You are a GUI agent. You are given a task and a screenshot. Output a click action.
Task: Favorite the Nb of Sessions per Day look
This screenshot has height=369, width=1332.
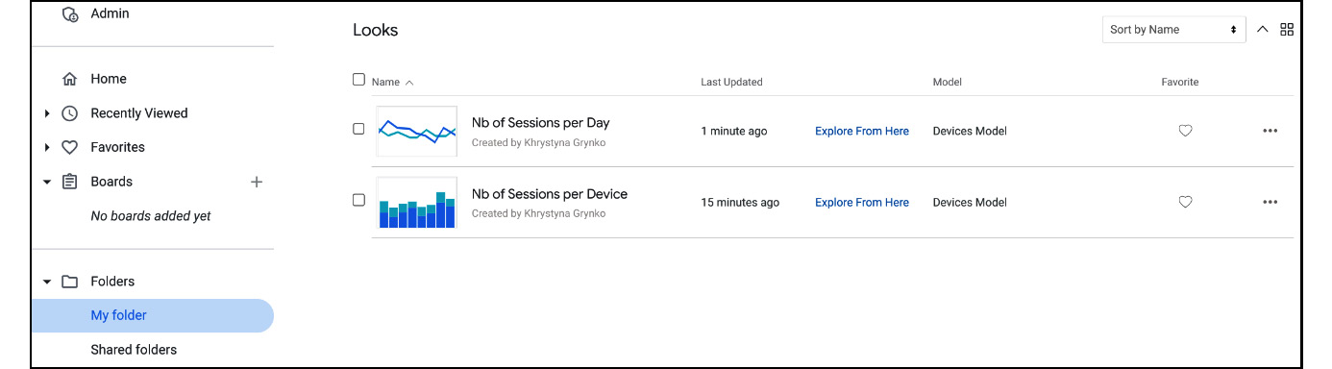point(1185,131)
